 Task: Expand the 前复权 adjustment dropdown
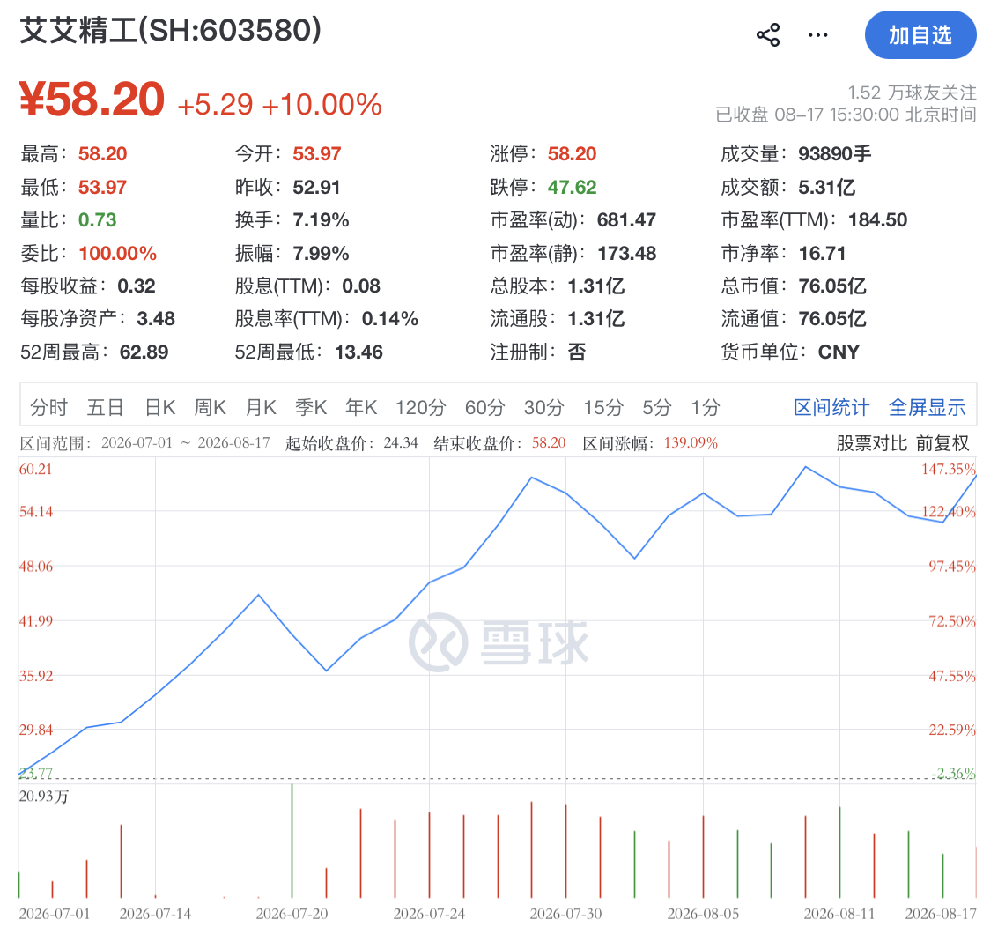[x=942, y=443]
